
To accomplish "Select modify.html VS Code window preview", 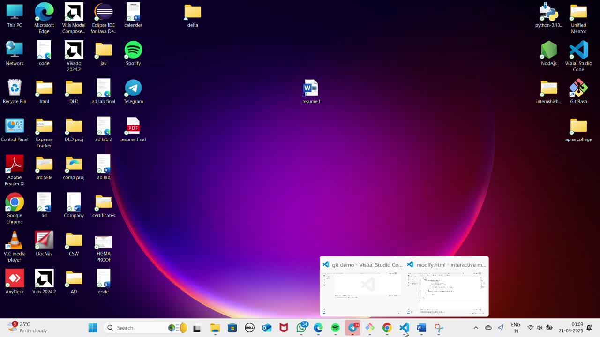I will 446,286.
